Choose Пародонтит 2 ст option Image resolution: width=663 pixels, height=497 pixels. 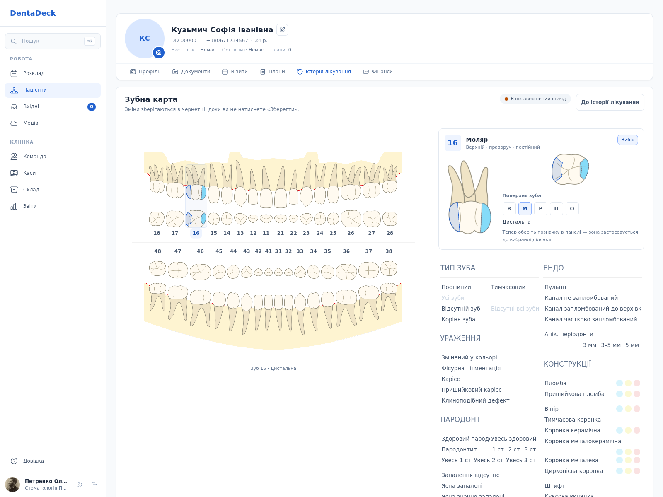click(x=514, y=449)
